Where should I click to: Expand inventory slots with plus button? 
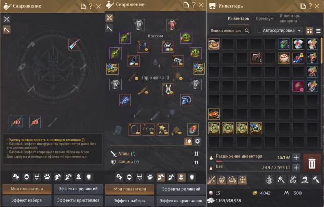tap(296, 158)
